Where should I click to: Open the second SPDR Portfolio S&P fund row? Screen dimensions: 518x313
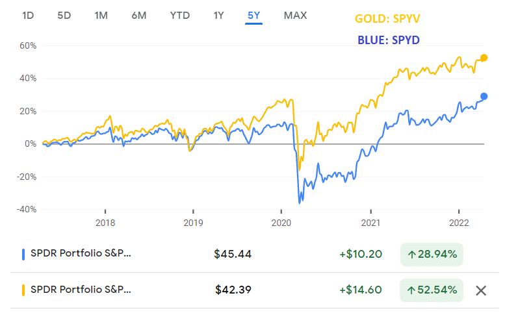[x=254, y=290]
